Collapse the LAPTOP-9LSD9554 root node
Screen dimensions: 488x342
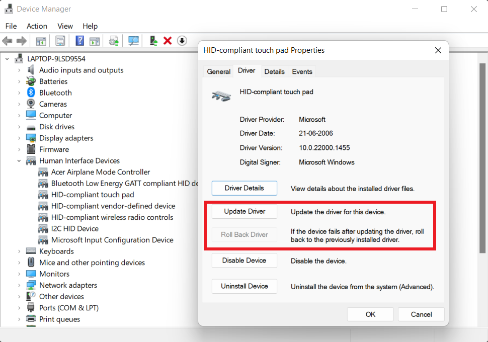[7, 58]
